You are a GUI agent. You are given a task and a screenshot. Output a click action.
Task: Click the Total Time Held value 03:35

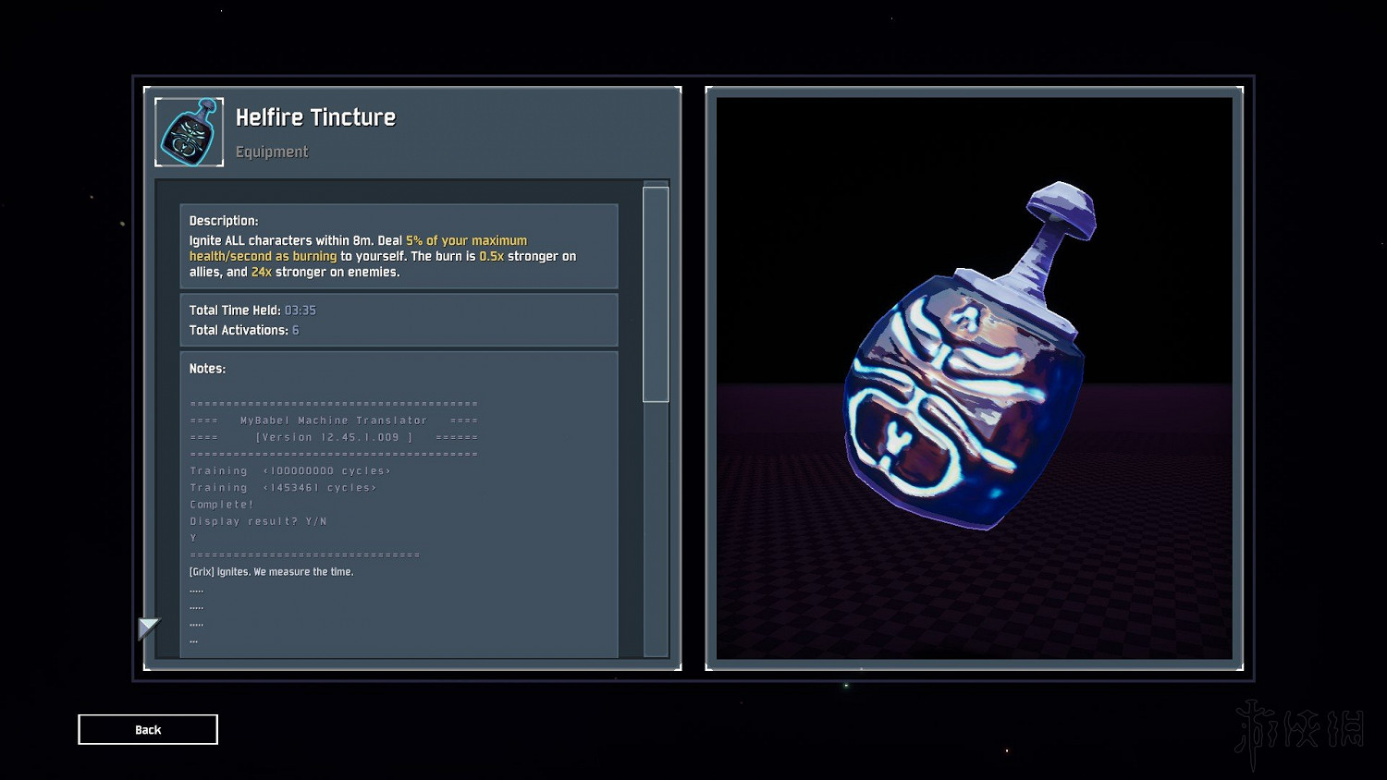(x=300, y=311)
